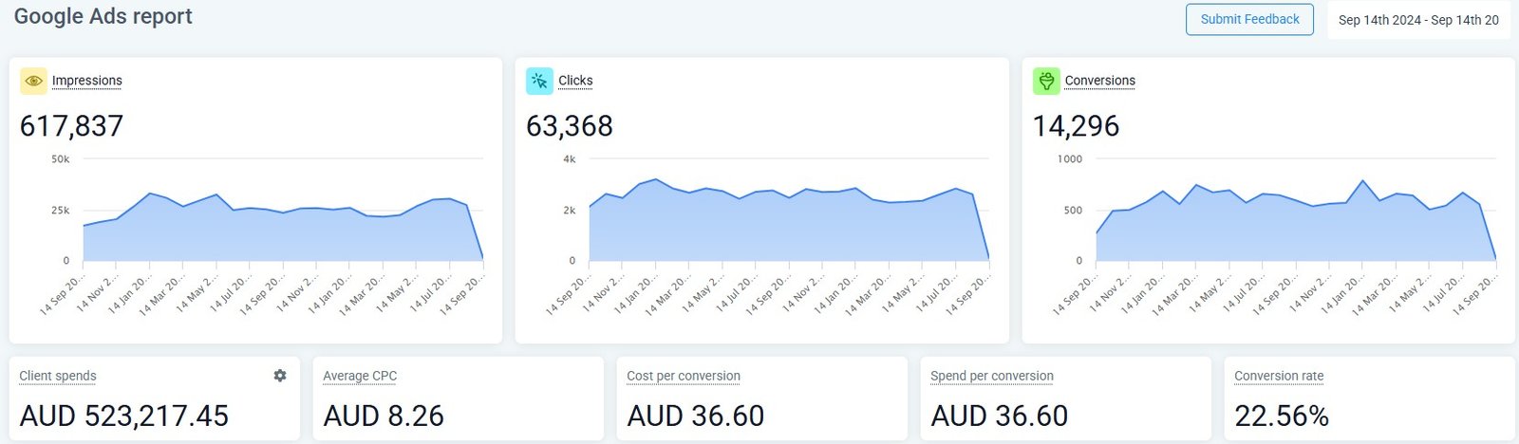This screenshot has width=1519, height=444.
Task: Click the 1000 axis label on Conversions chart
Action: tap(1070, 159)
